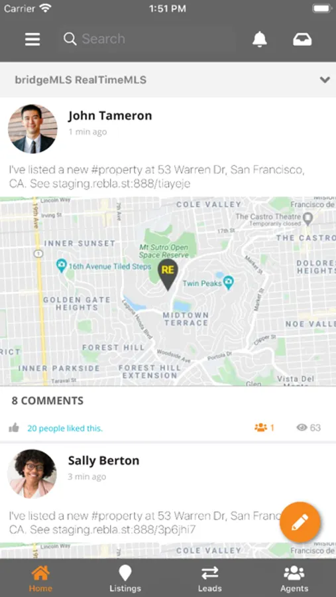Go to the Home tab
Screen dimensions: 336x597
coord(40,578)
